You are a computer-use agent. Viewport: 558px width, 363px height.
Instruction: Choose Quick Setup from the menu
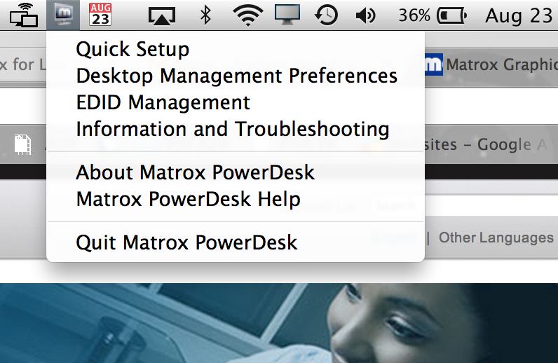click(132, 49)
